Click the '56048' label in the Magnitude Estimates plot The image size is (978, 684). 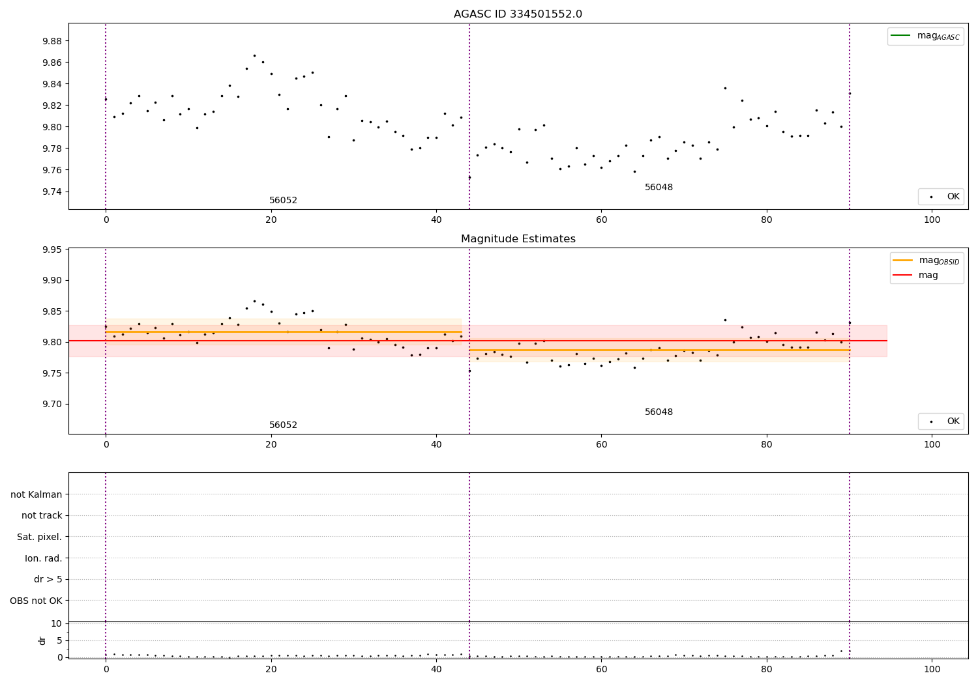tap(659, 412)
